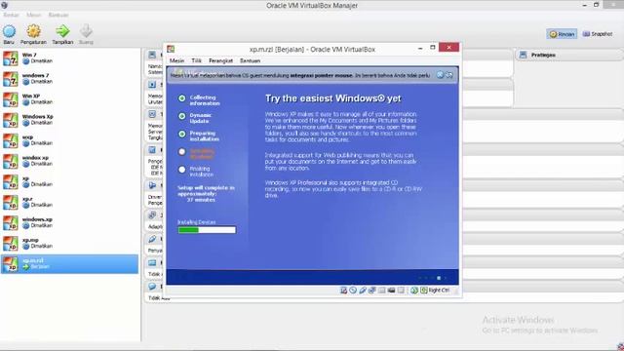This screenshot has width=624, height=351.
Task: Switch to the Rincian details view button
Action: (562, 34)
